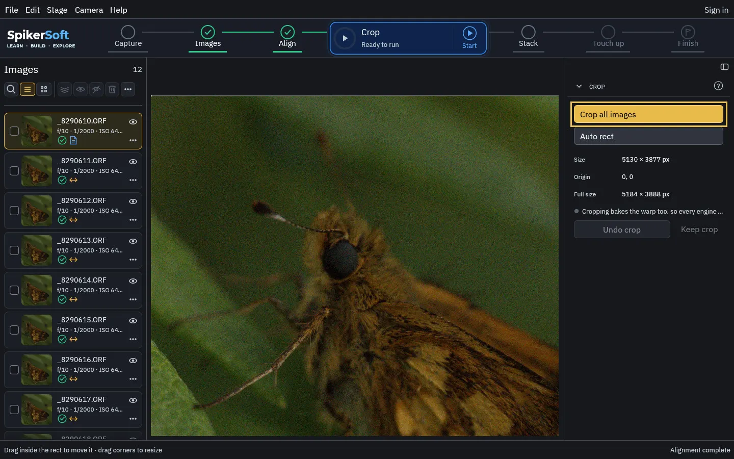Viewport: 734px width, 459px height.
Task: Click the hide images crossed-eye icon
Action: 96,89
